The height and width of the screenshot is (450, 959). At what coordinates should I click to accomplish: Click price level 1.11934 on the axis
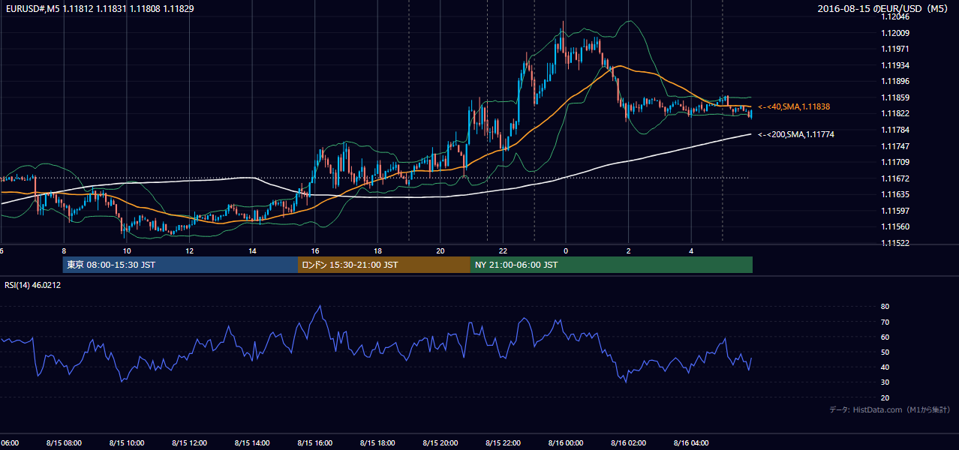click(896, 65)
